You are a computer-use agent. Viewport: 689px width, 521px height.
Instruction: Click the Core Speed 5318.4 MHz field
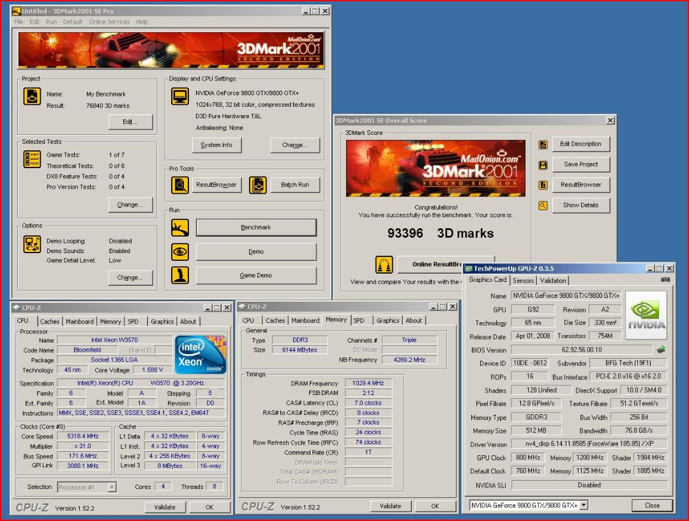pos(82,436)
